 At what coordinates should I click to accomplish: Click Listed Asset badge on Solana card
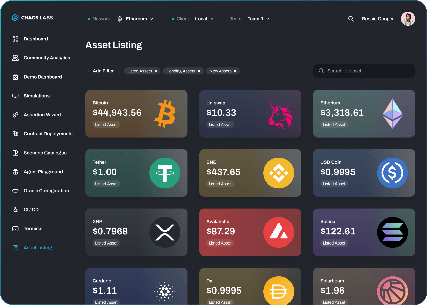(334, 243)
